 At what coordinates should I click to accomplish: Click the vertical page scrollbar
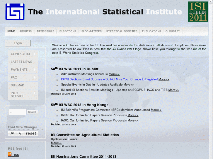(x=211, y=79)
